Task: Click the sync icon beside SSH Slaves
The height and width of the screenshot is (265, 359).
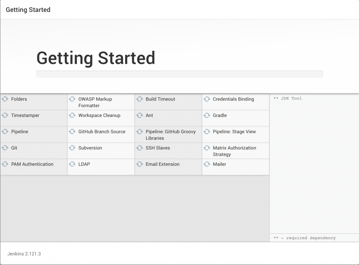Action: 140,148
